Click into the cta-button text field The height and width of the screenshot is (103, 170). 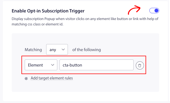point(96,65)
